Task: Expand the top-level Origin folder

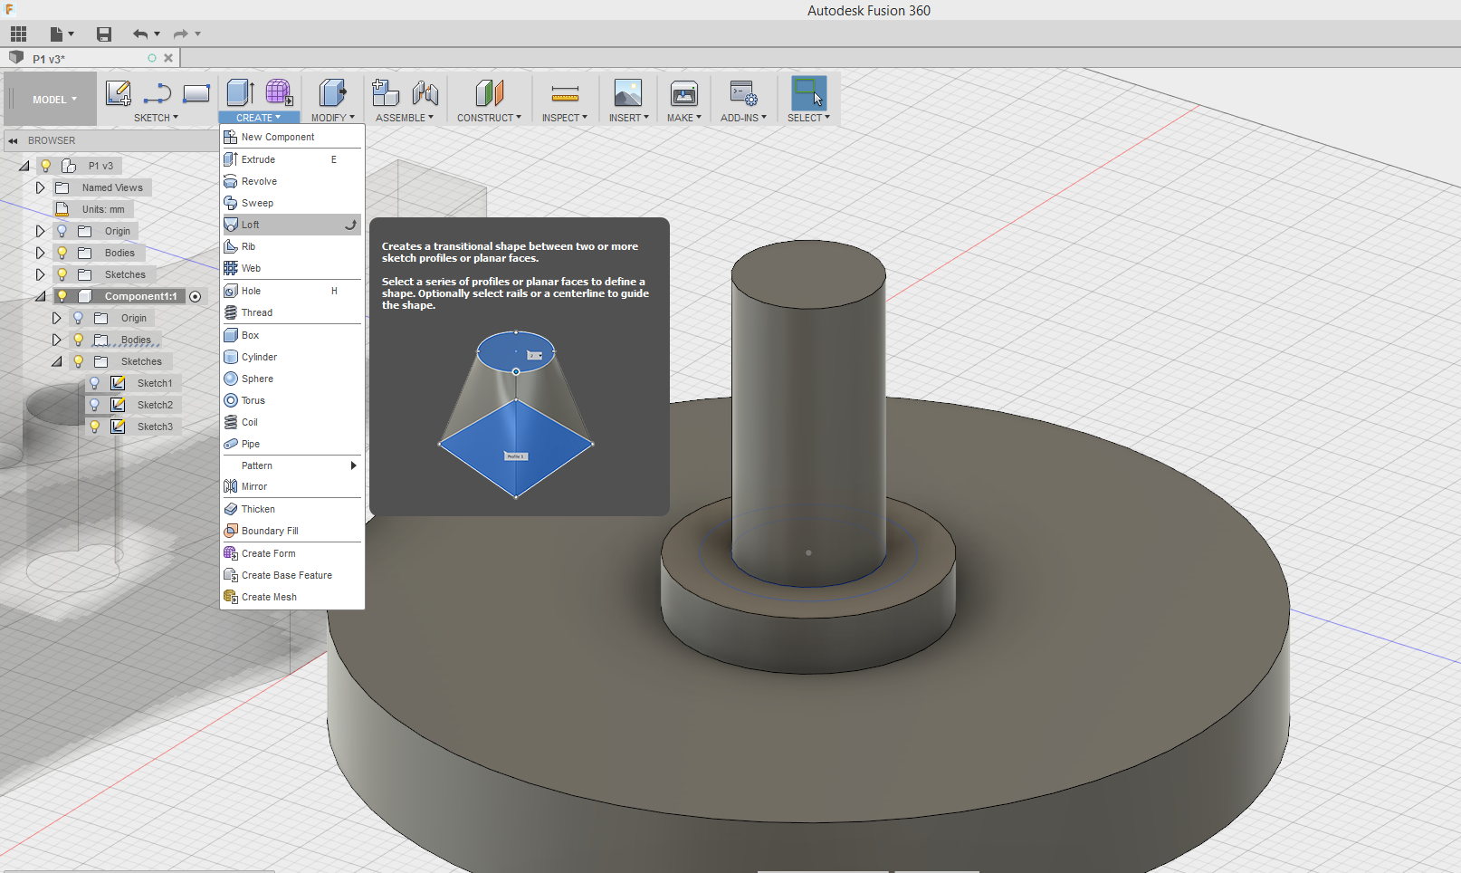Action: pyautogui.click(x=40, y=231)
